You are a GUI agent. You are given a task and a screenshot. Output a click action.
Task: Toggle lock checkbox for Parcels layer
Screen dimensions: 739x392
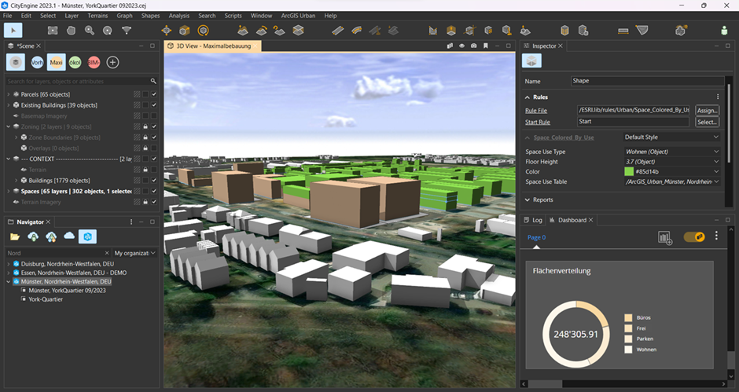click(x=145, y=94)
